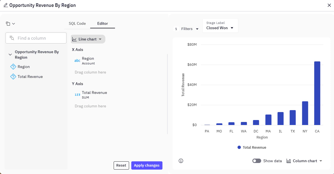The image size is (334, 174).
Task: Click the column chart icon at bottom right
Action: (289, 161)
